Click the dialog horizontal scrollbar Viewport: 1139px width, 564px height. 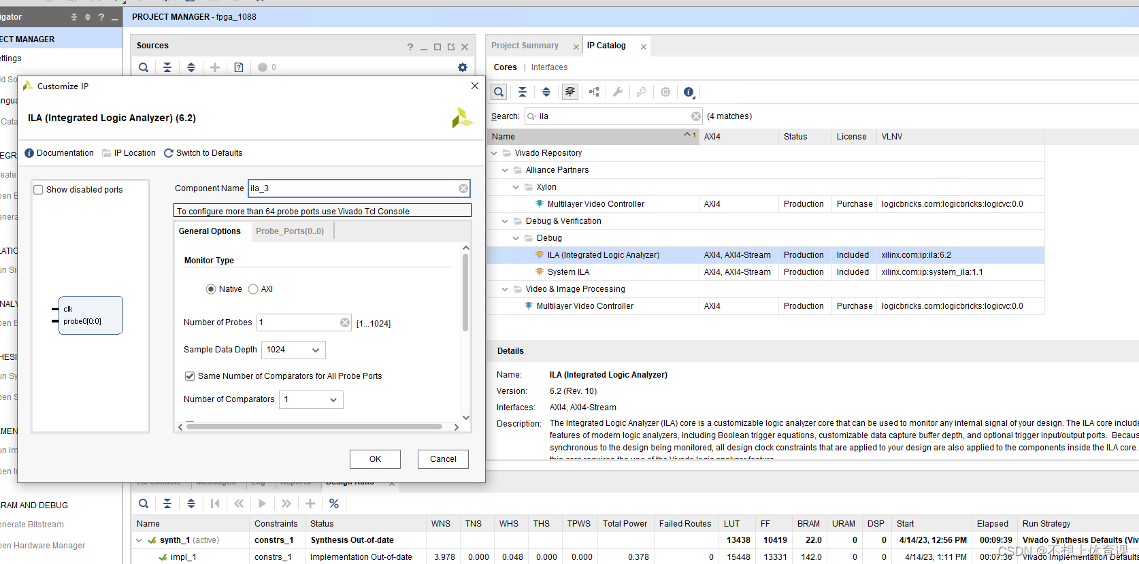pos(314,427)
